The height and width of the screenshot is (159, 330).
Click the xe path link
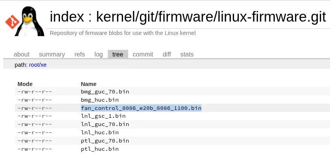tap(44, 65)
